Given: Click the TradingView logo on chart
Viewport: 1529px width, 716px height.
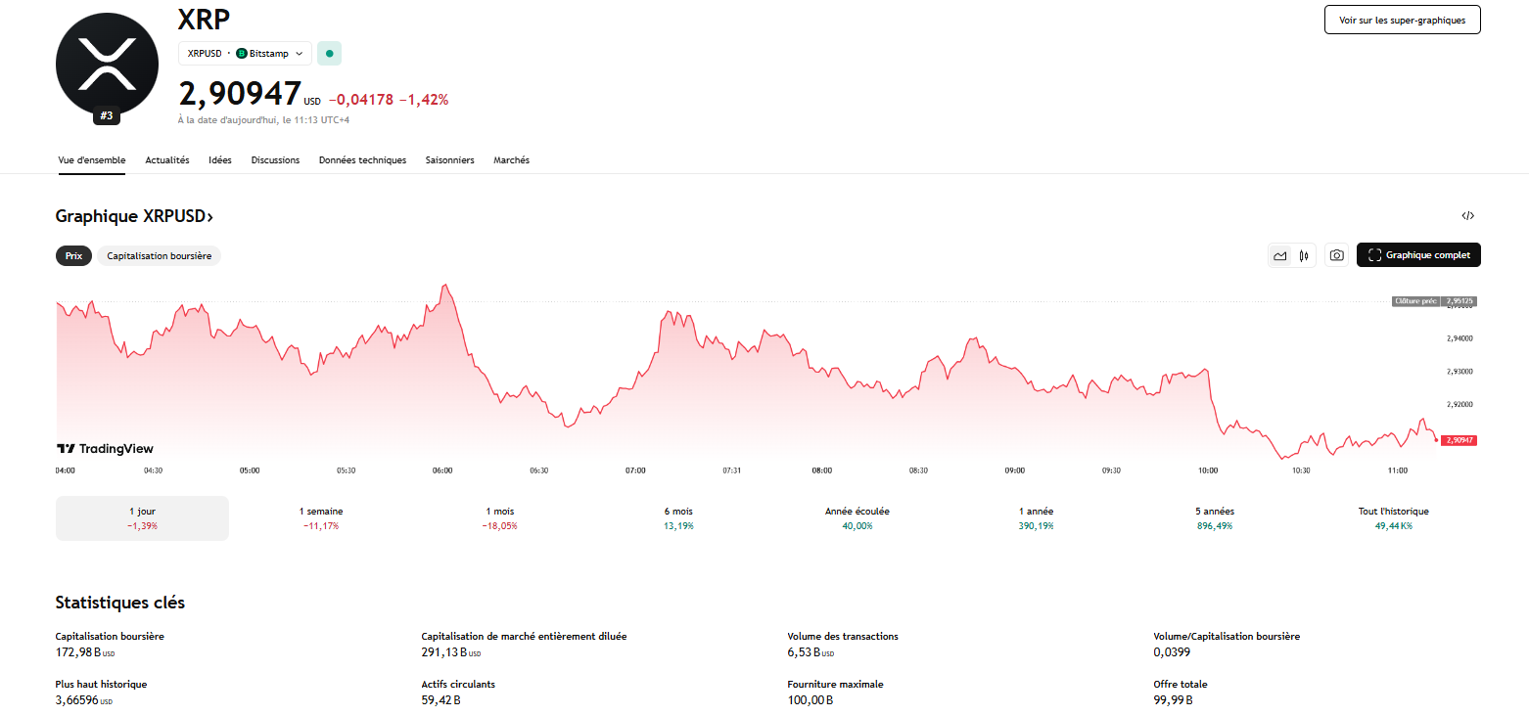Looking at the screenshot, I should coord(105,449).
